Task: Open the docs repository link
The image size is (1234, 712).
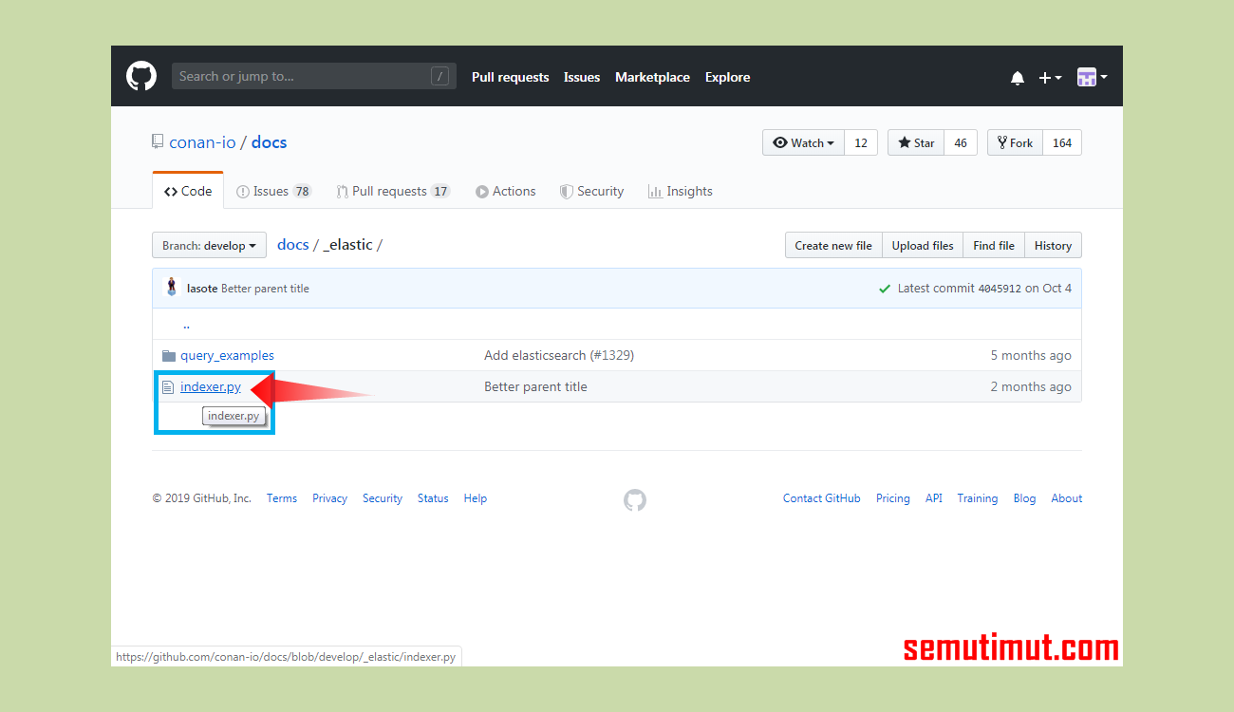Action: point(269,142)
